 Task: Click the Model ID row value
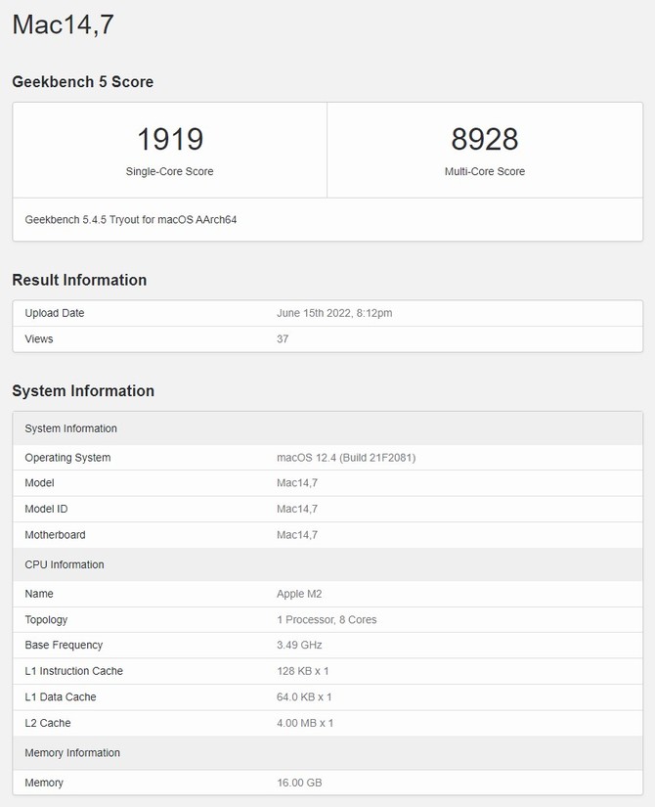[x=297, y=509]
